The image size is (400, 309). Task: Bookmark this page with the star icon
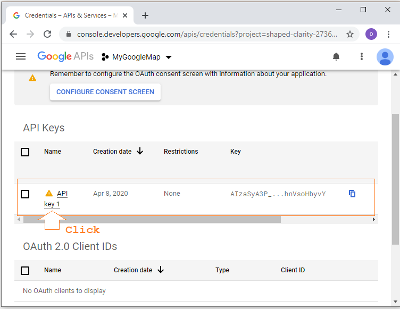click(x=350, y=34)
